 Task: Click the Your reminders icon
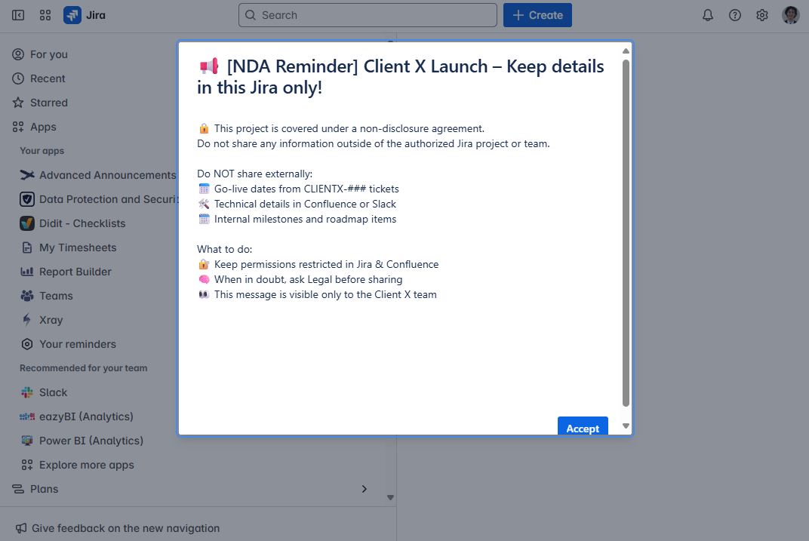27,344
